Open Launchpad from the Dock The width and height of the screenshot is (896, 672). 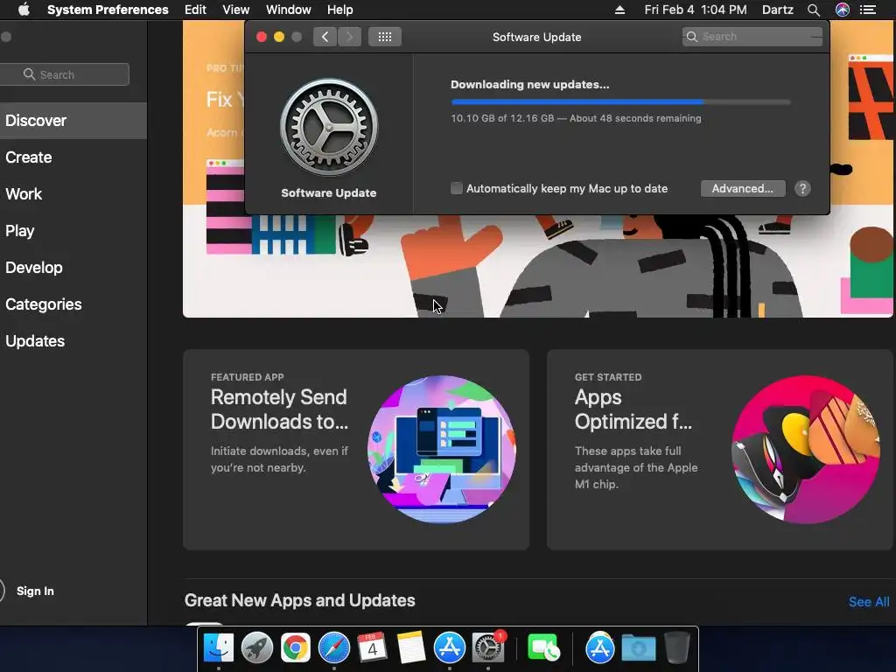(x=257, y=648)
